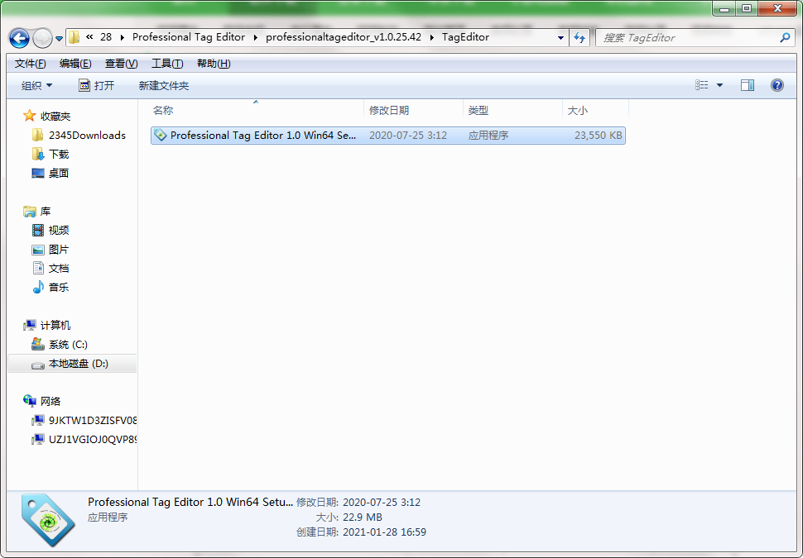The height and width of the screenshot is (558, 803).
Task: Open the 图片 library
Action: pyautogui.click(x=59, y=249)
